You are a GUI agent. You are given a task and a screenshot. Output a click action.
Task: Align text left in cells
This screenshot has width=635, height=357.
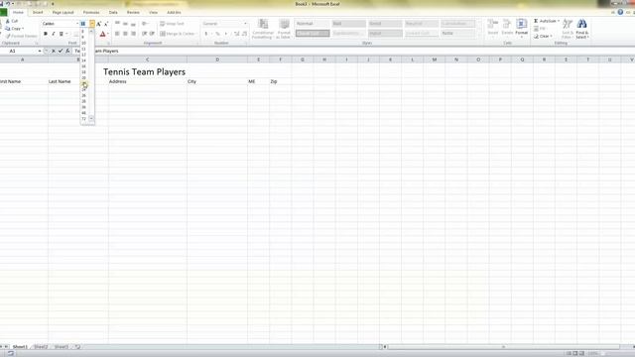pos(117,34)
